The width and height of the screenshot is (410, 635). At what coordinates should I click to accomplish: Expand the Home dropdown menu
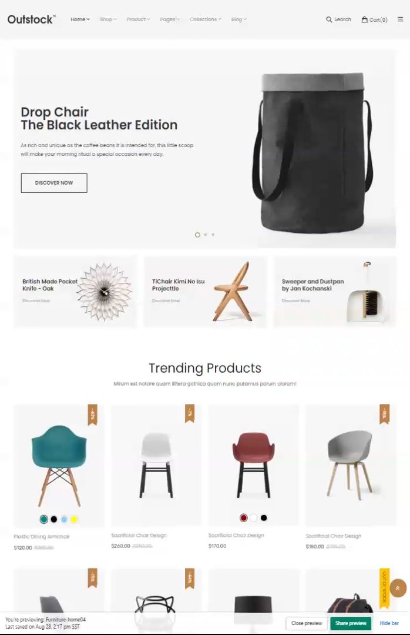80,19
